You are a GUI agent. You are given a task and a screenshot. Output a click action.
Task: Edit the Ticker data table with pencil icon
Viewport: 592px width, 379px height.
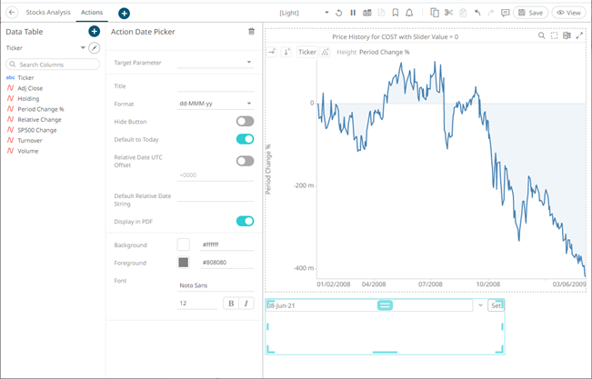93,47
